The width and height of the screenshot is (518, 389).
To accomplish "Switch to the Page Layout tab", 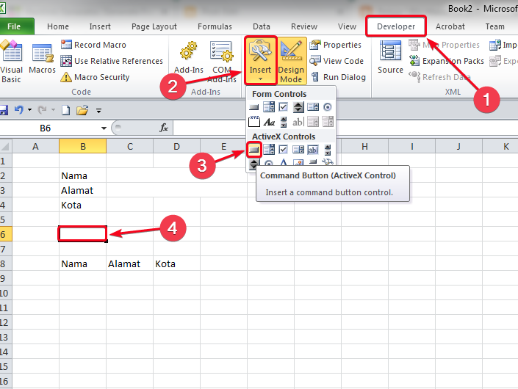I will click(154, 26).
